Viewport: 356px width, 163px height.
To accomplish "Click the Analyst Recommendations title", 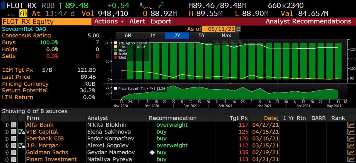I will [308, 21].
